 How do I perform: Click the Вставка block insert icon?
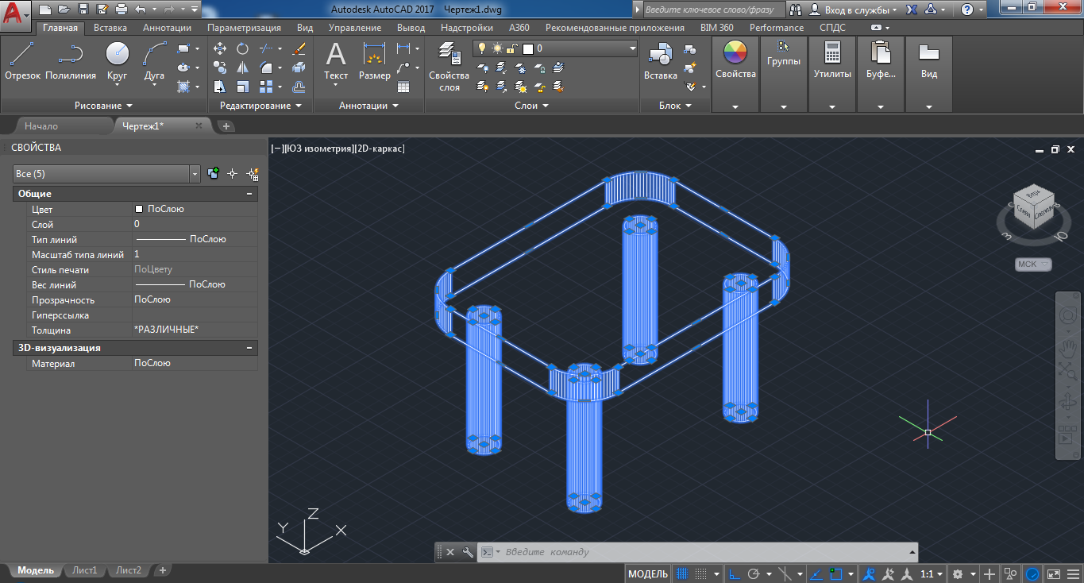[660, 62]
